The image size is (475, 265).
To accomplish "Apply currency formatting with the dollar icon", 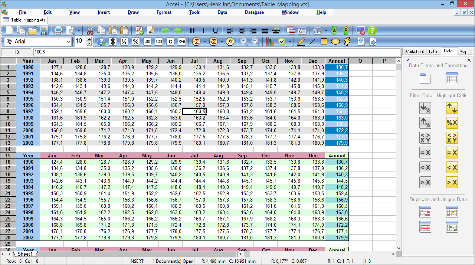I will (112, 42).
